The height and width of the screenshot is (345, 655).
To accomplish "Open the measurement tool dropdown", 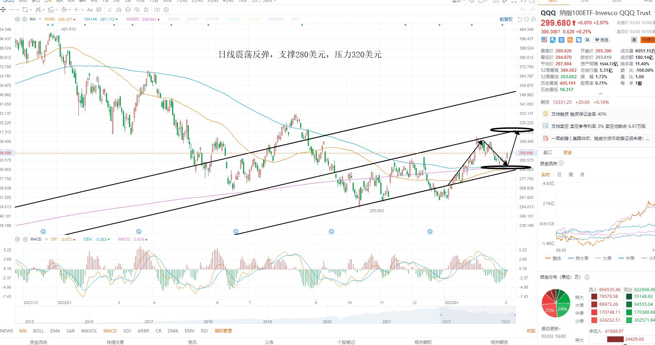I will (x=70, y=10).
